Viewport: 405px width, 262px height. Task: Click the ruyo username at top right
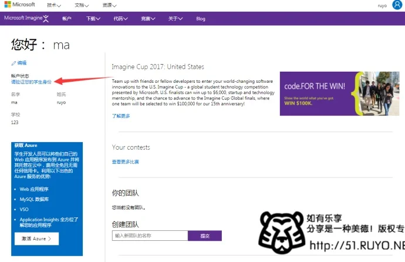(x=382, y=6)
